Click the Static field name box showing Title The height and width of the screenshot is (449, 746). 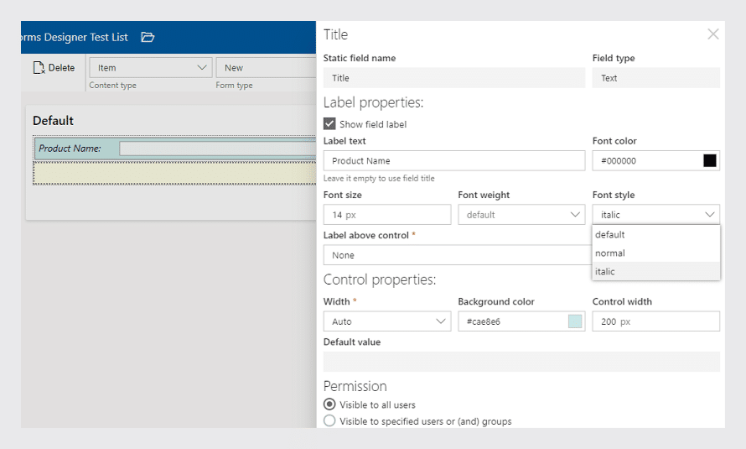coord(453,78)
